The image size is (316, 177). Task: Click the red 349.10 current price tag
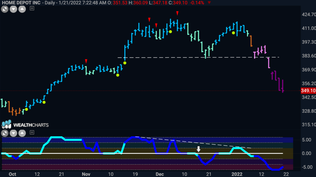[308, 91]
